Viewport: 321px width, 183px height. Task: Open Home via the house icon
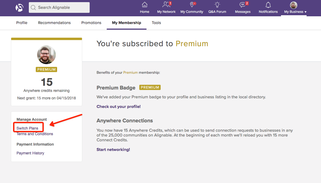coord(145,5)
